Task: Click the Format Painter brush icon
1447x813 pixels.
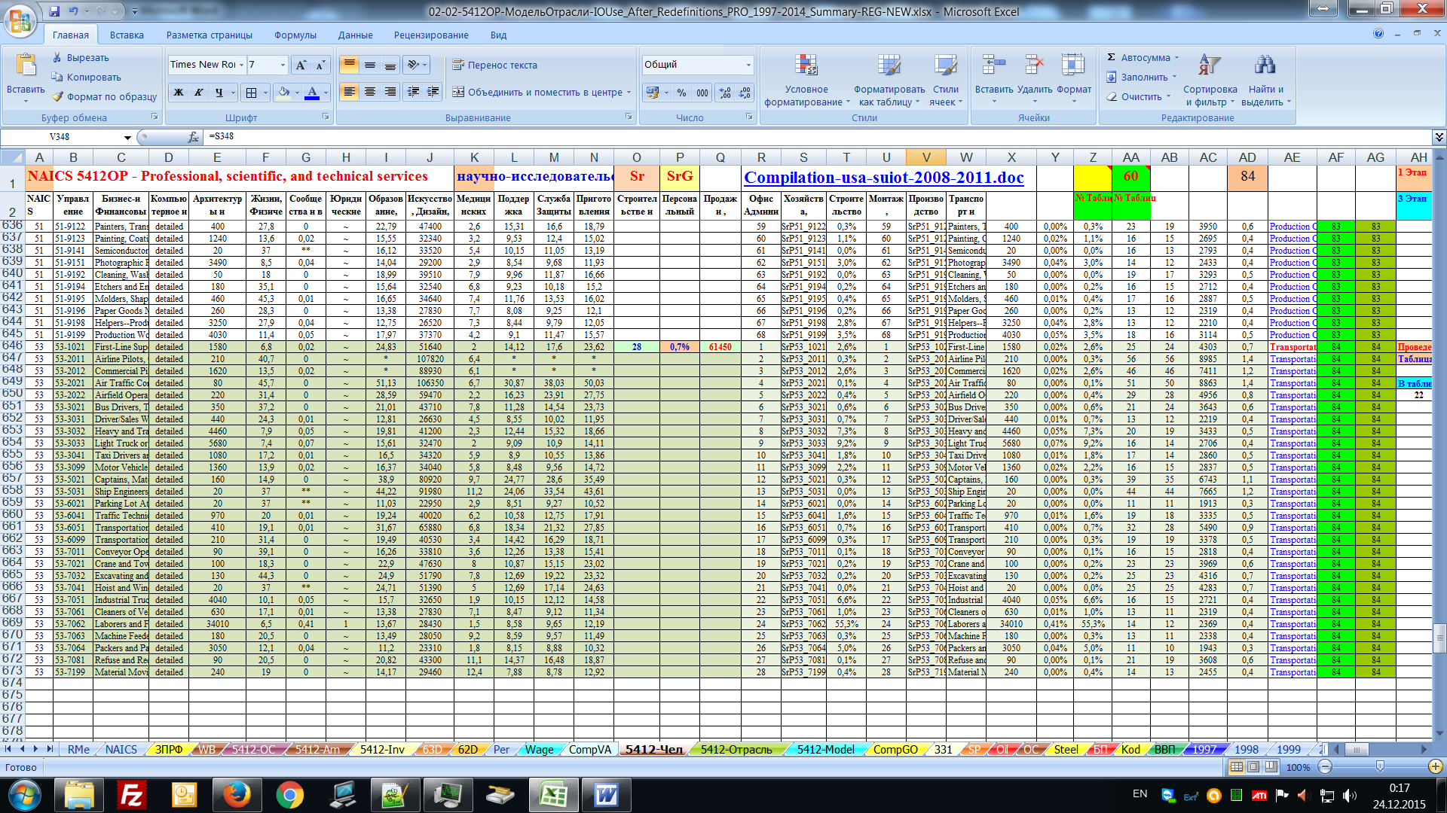Action: click(57, 96)
